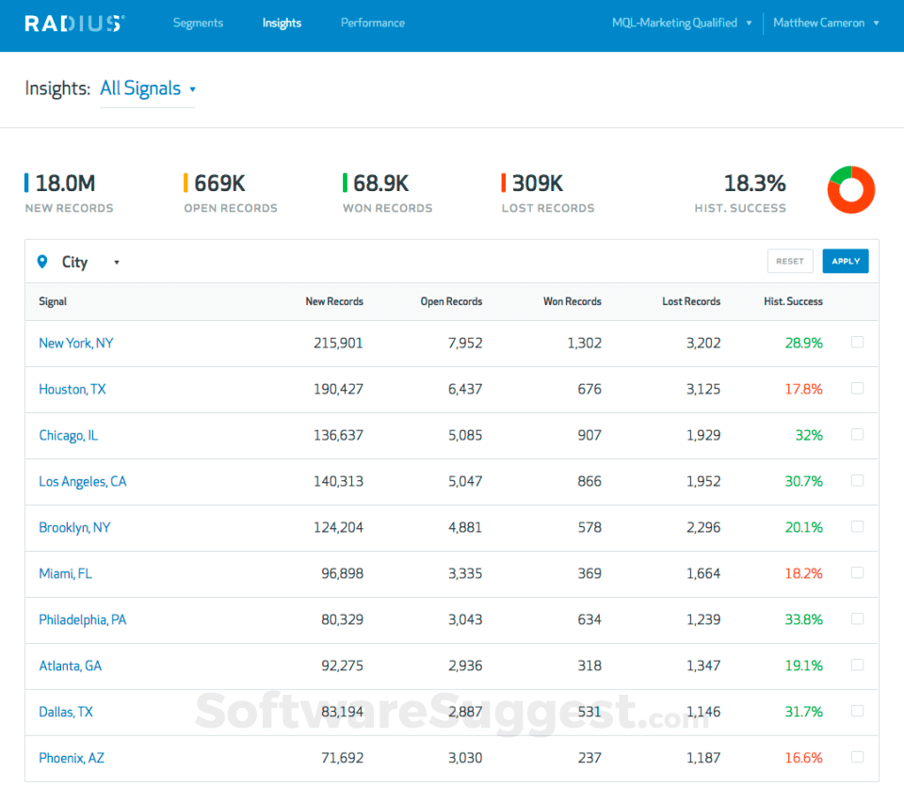The image size is (904, 803).
Task: Open the Houston, TX signal link
Action: coord(73,389)
